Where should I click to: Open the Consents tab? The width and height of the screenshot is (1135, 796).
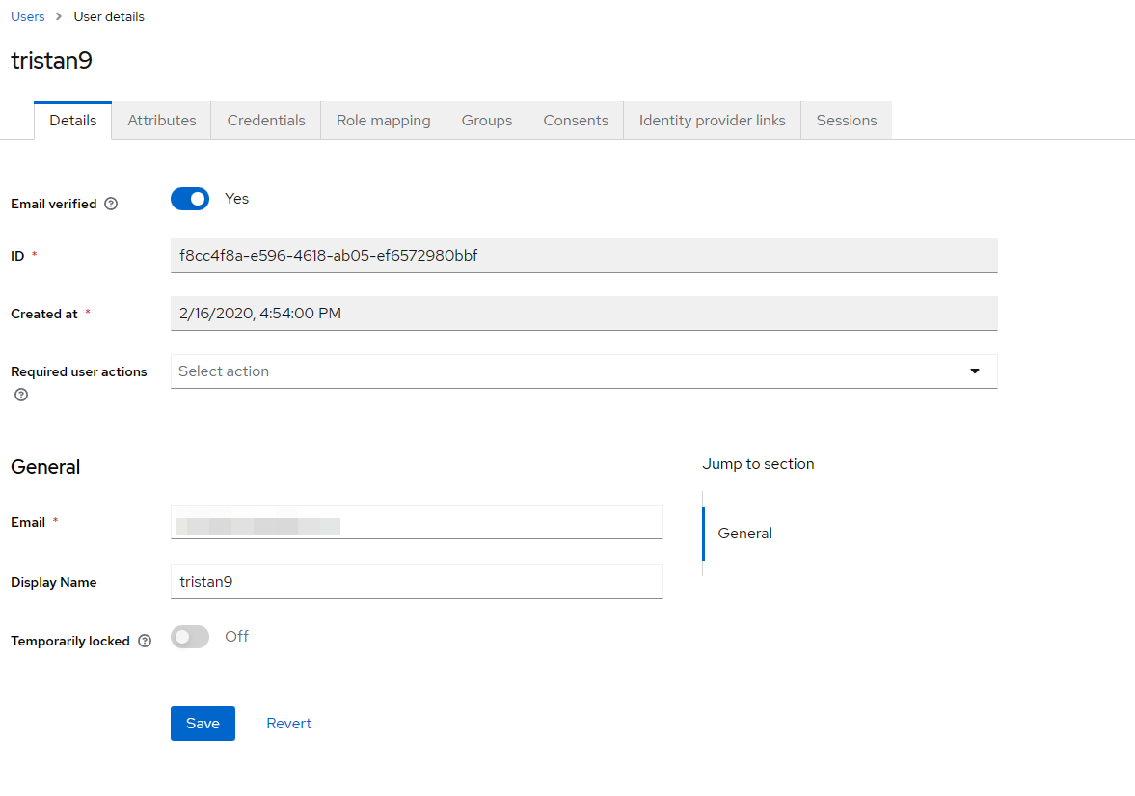pos(575,120)
